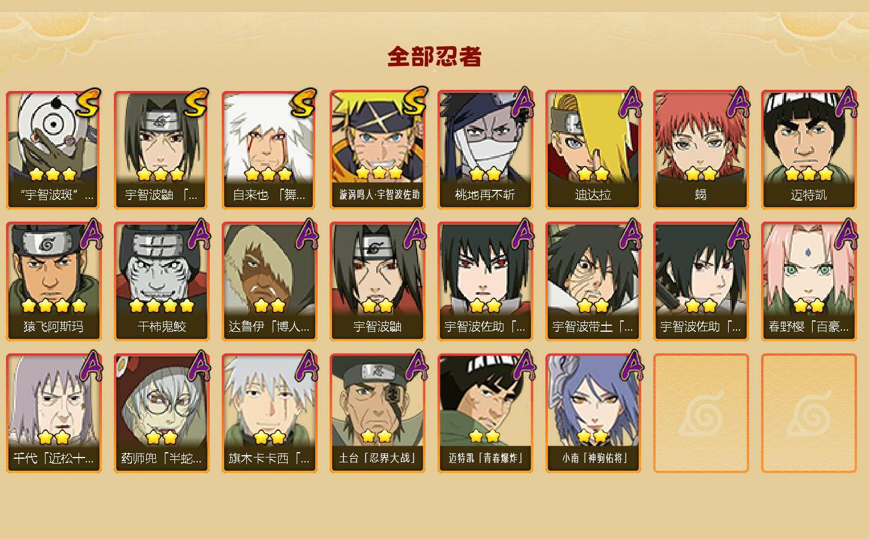869x539 pixels.
Task: Select the 小南「神驹佑将」 card
Action: (x=593, y=413)
